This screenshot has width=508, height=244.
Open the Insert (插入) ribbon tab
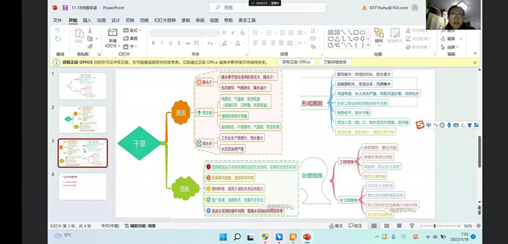click(87, 20)
